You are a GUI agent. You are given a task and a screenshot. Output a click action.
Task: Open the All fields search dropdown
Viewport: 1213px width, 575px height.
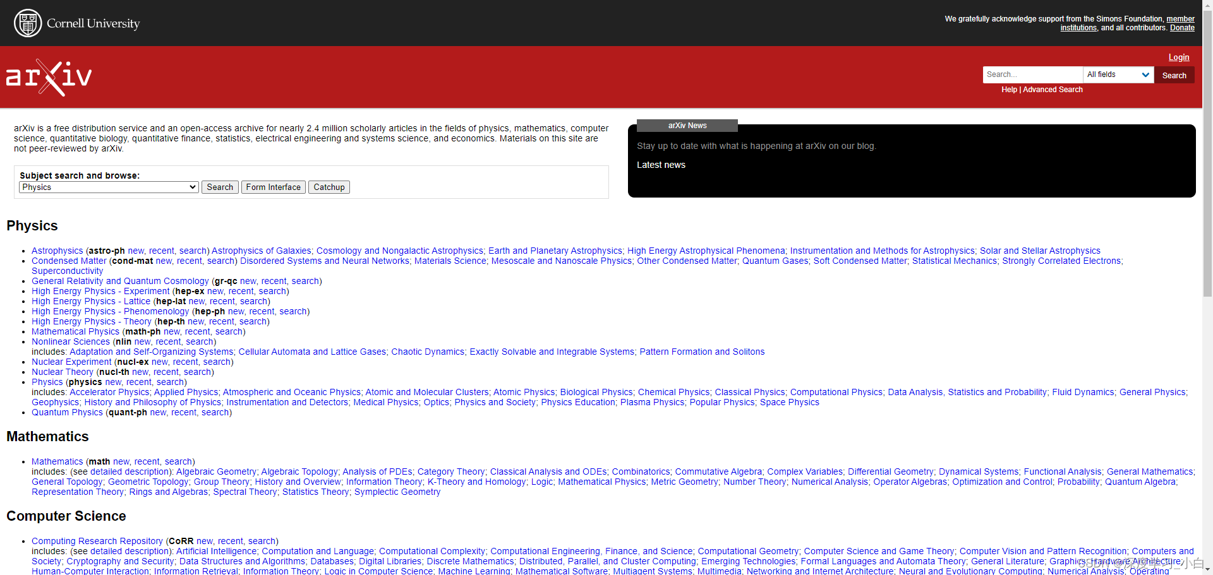click(x=1118, y=74)
